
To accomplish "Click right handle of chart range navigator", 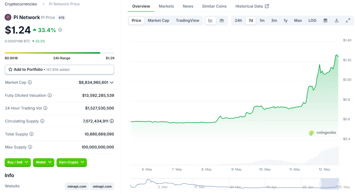I will [339, 183].
